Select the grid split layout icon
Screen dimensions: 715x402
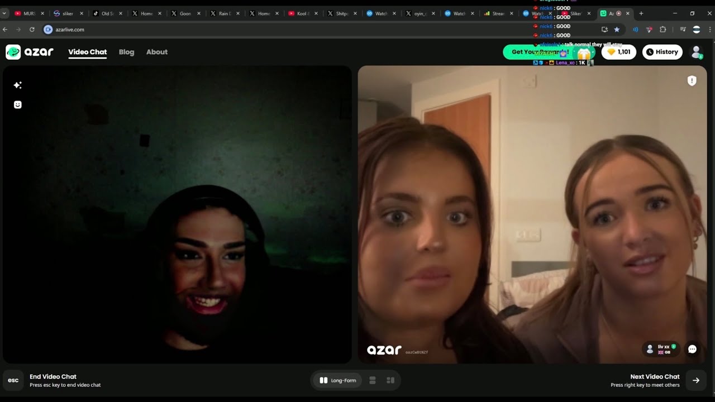pos(390,380)
